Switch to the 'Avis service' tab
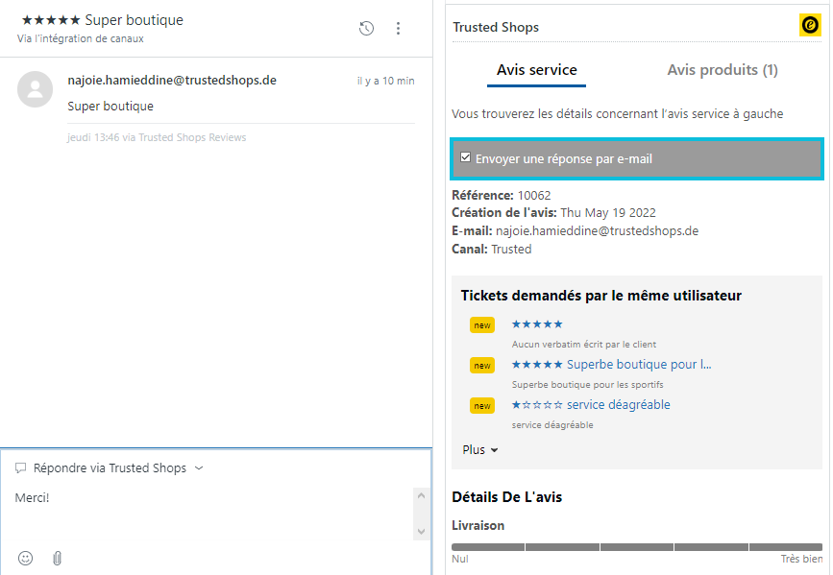This screenshot has width=833, height=575. click(536, 70)
